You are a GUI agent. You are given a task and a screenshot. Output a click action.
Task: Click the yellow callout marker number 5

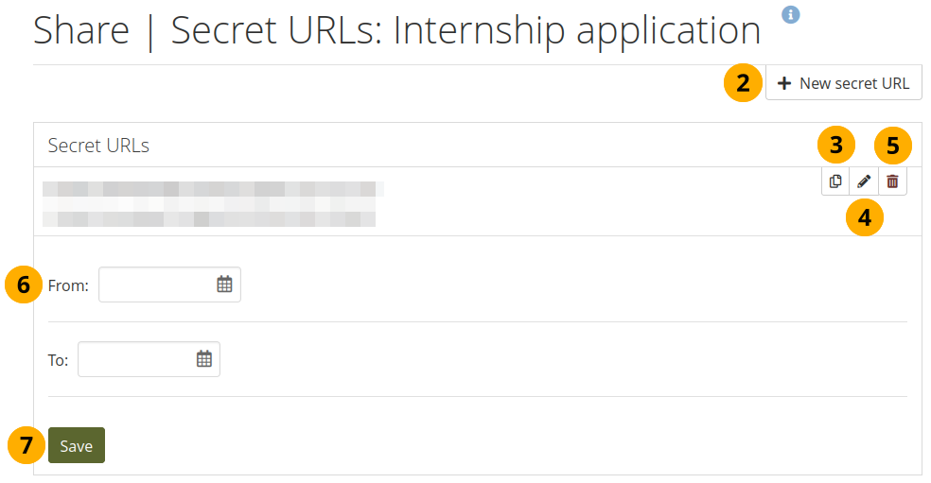pos(892,146)
